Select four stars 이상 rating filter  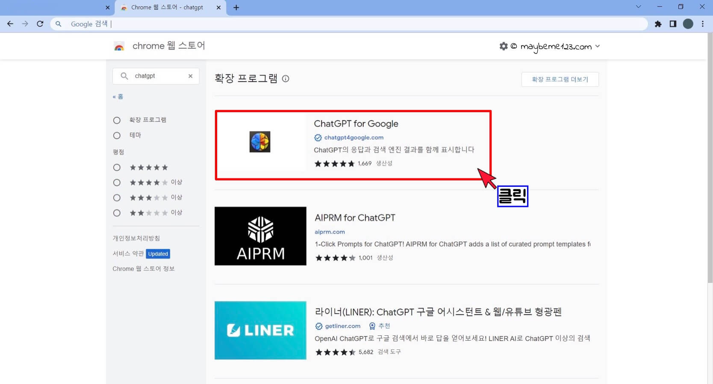[117, 183]
